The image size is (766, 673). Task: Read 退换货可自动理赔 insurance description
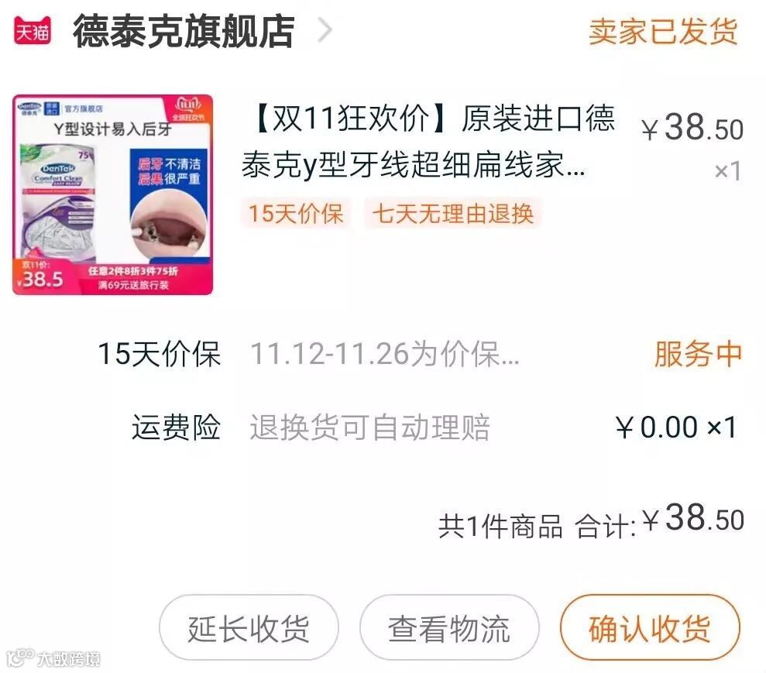coord(369,427)
